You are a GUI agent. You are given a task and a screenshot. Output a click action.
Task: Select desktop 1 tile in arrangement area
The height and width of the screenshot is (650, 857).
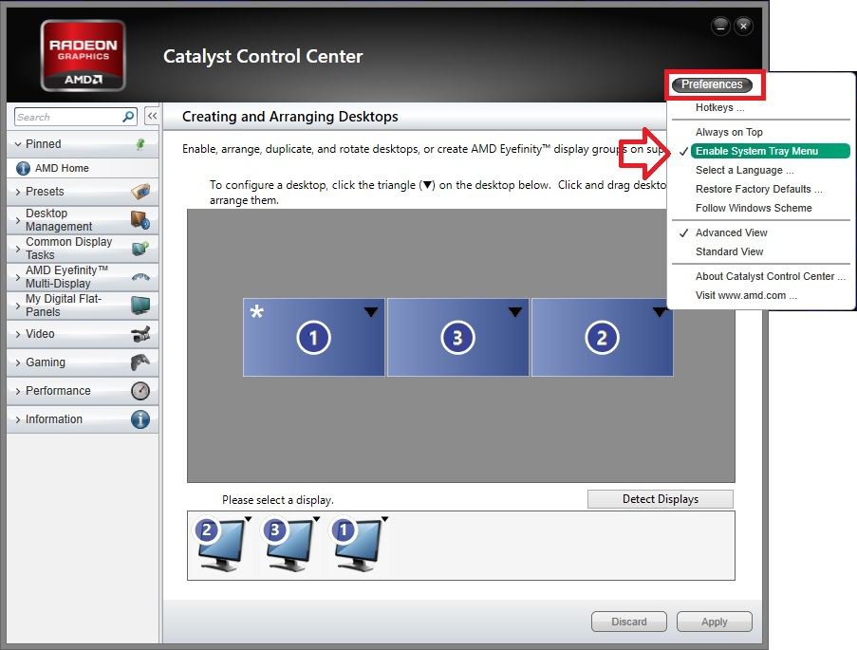tap(314, 337)
